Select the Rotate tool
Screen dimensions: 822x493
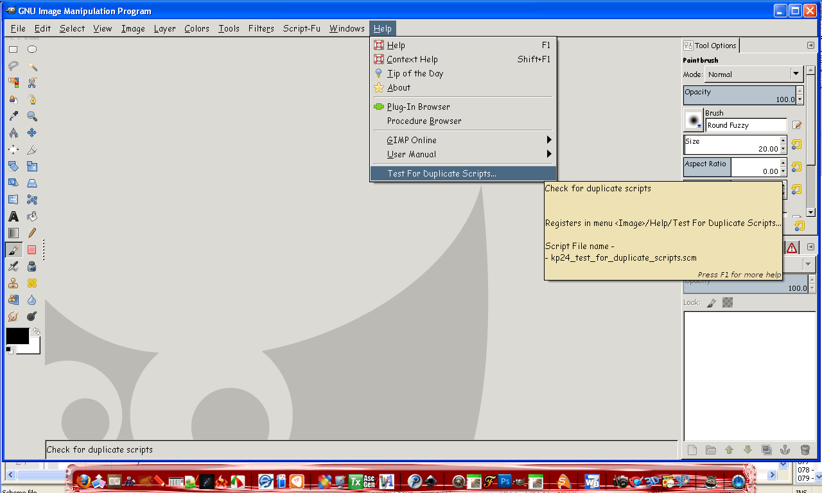[13, 166]
